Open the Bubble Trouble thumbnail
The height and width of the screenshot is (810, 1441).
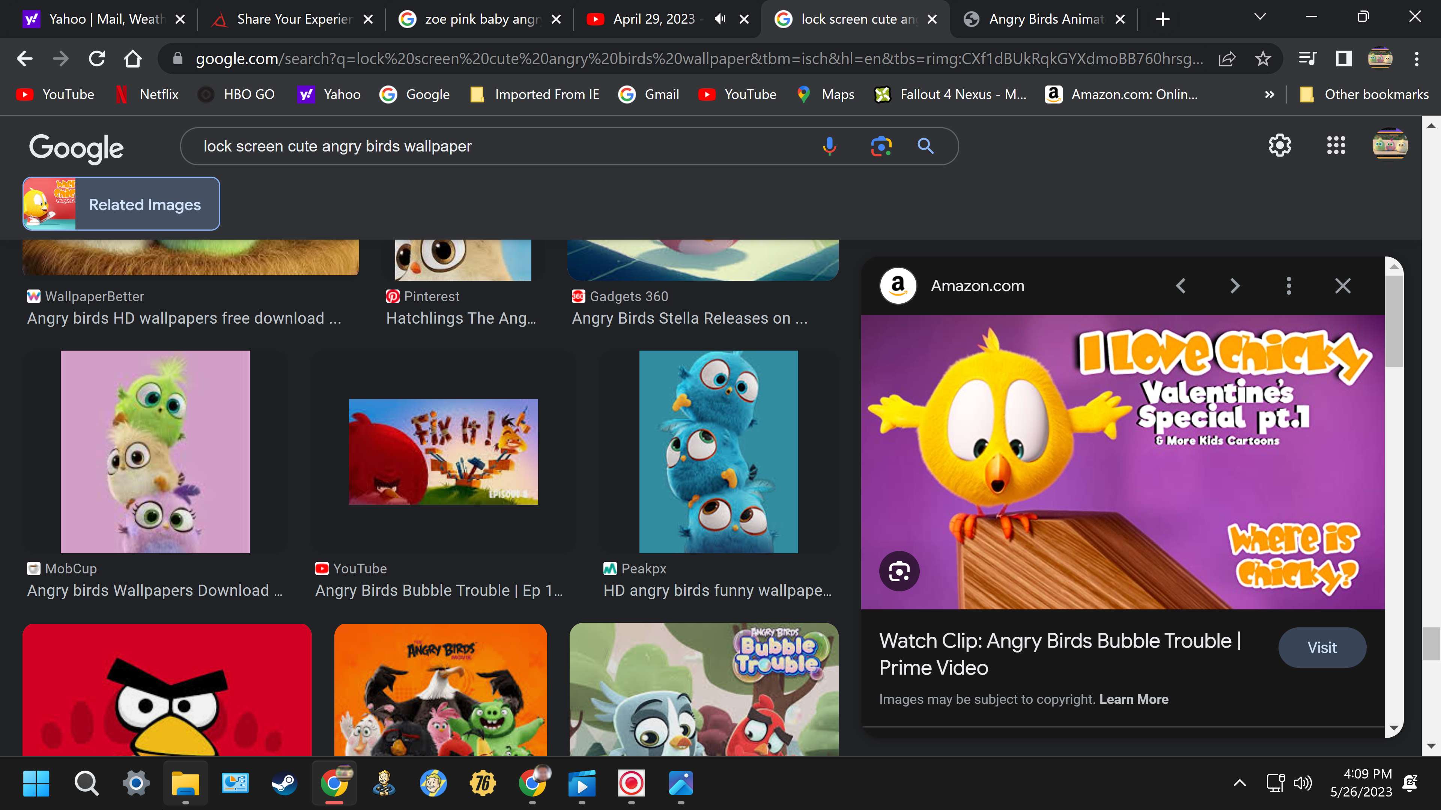pos(704,689)
